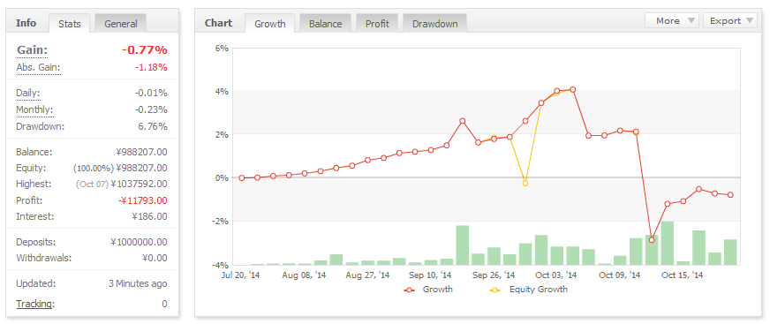Click the highest red growth data point

[x=572, y=89]
